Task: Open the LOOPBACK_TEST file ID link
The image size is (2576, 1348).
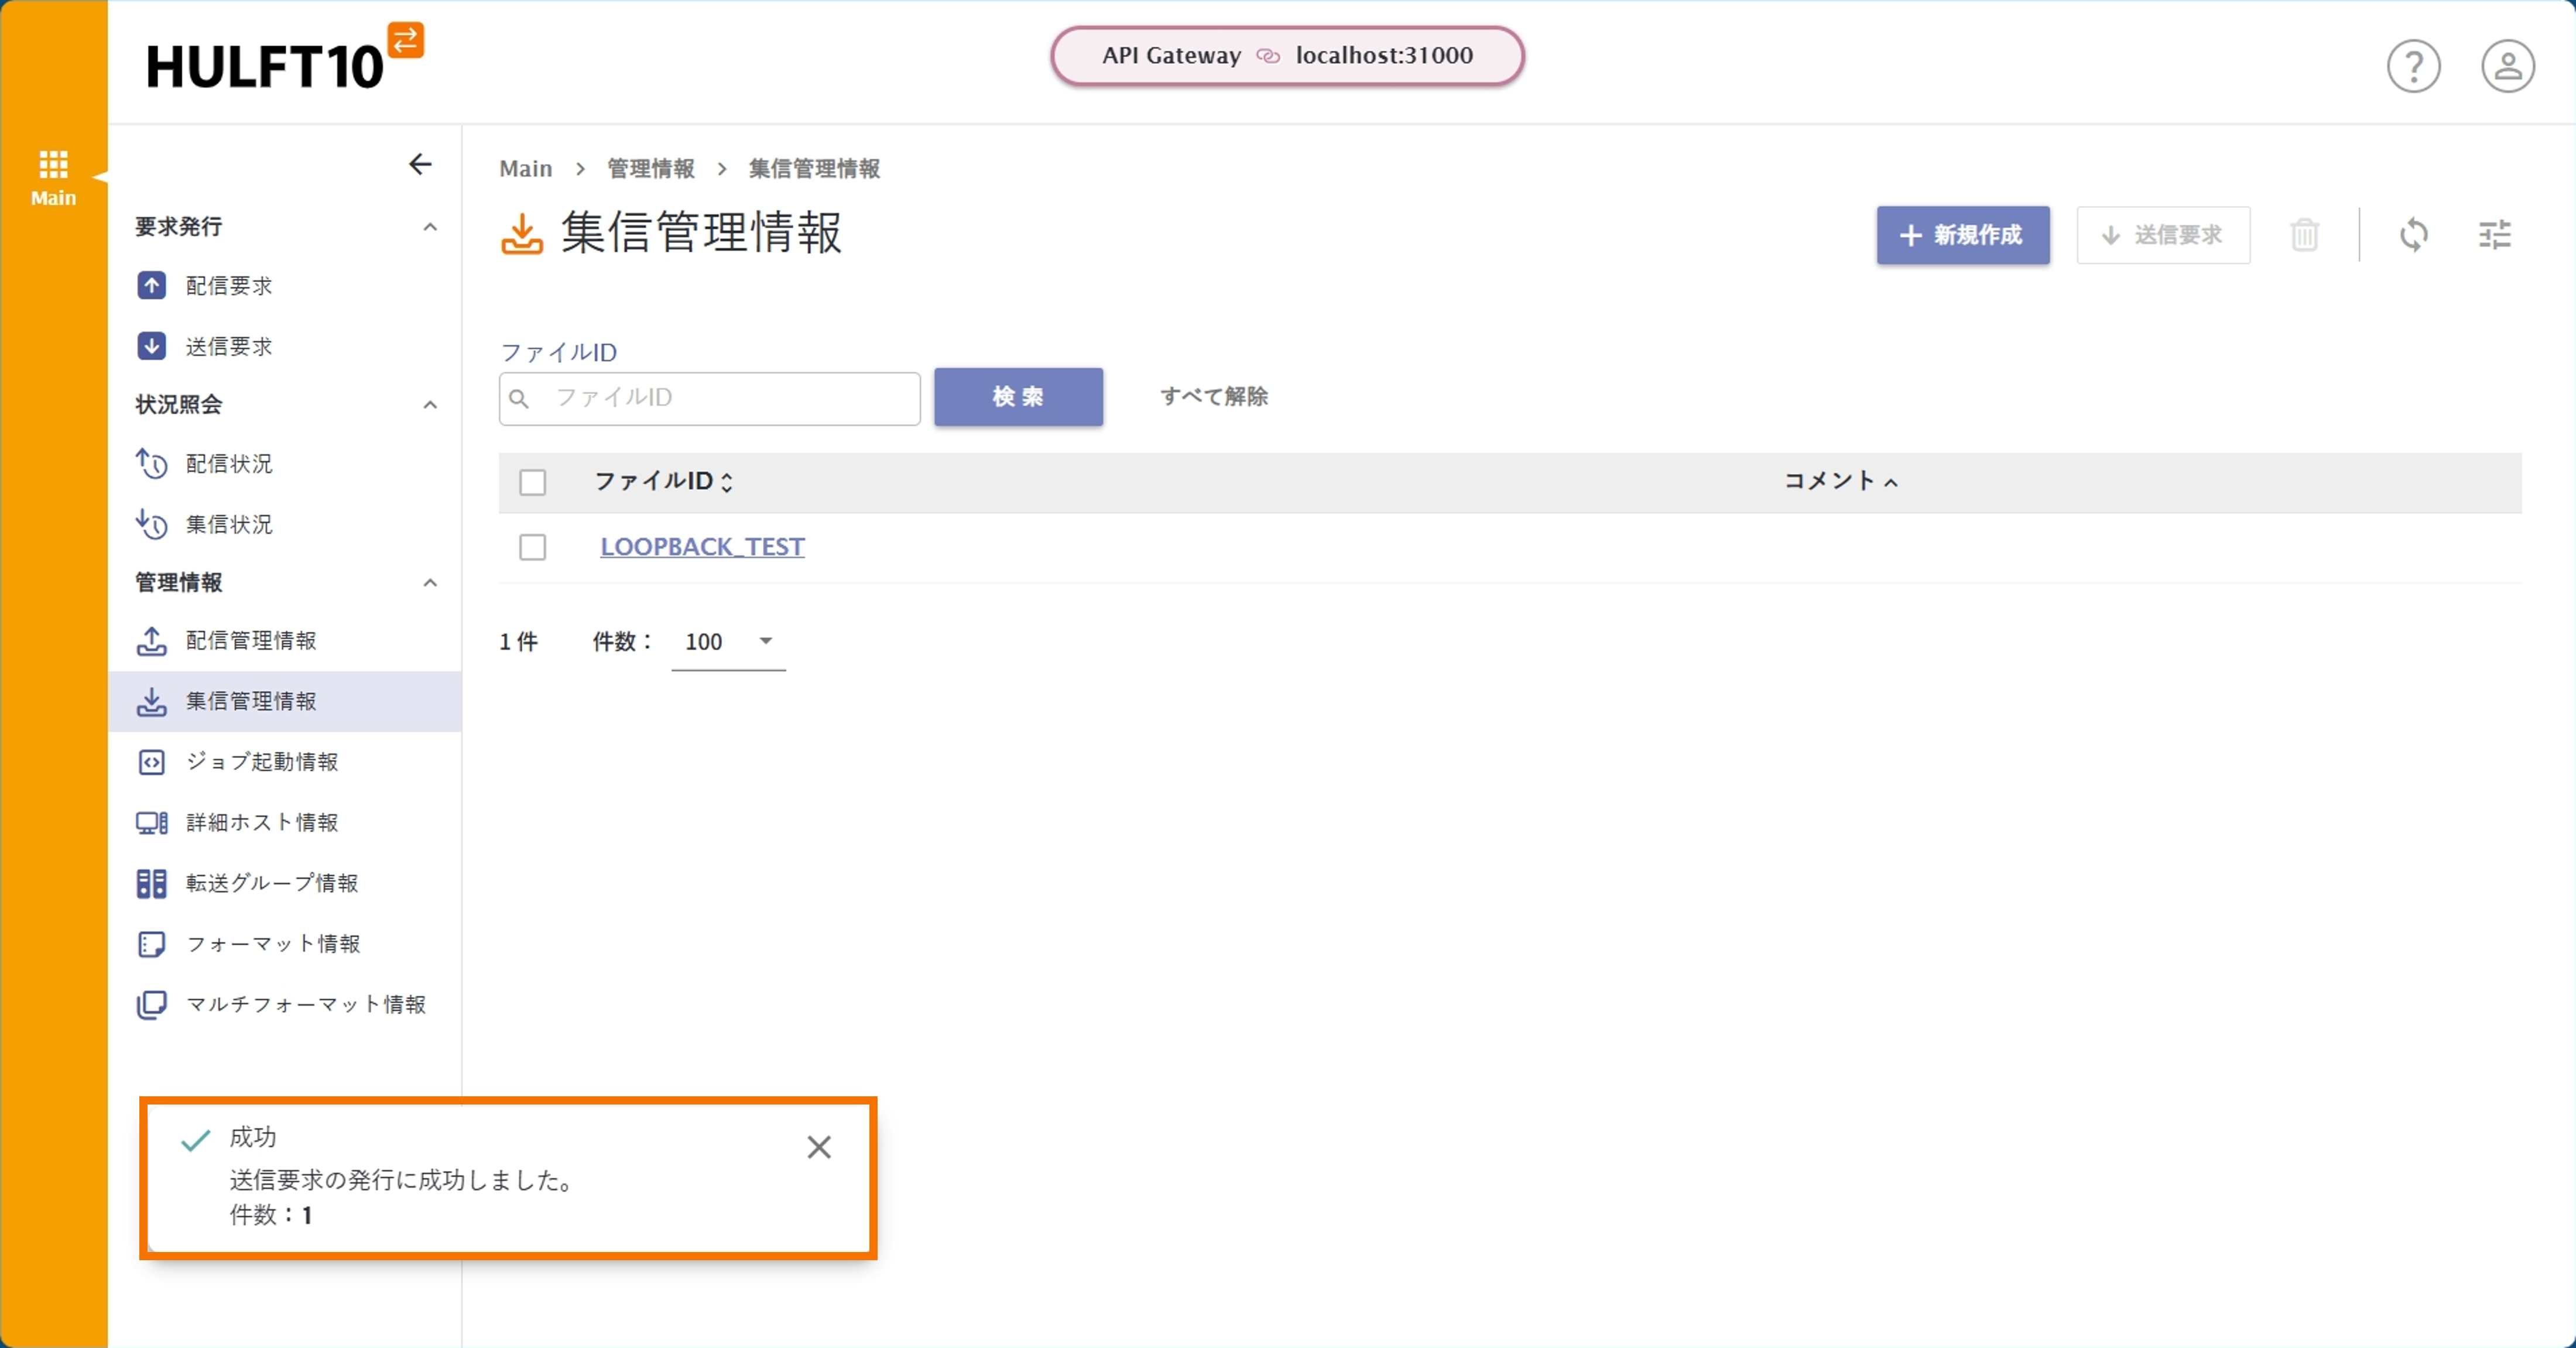Action: pyautogui.click(x=702, y=547)
